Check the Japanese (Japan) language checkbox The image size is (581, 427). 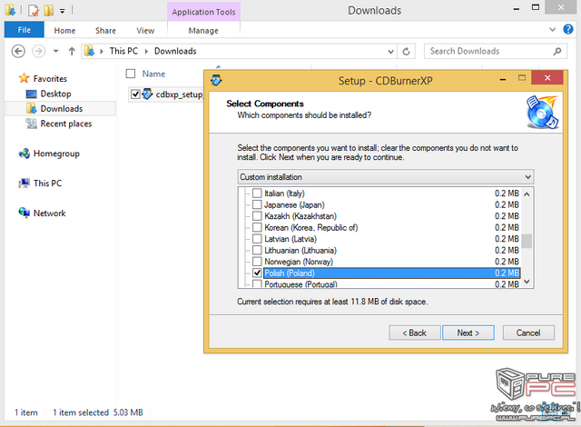click(x=257, y=204)
